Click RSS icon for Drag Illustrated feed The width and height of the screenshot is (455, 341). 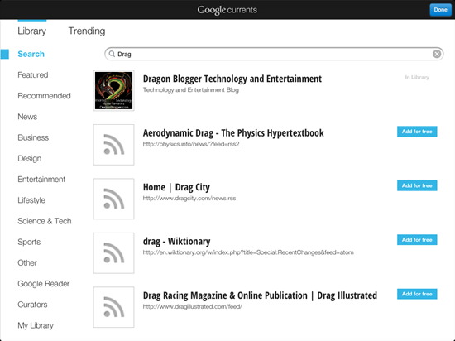(114, 307)
